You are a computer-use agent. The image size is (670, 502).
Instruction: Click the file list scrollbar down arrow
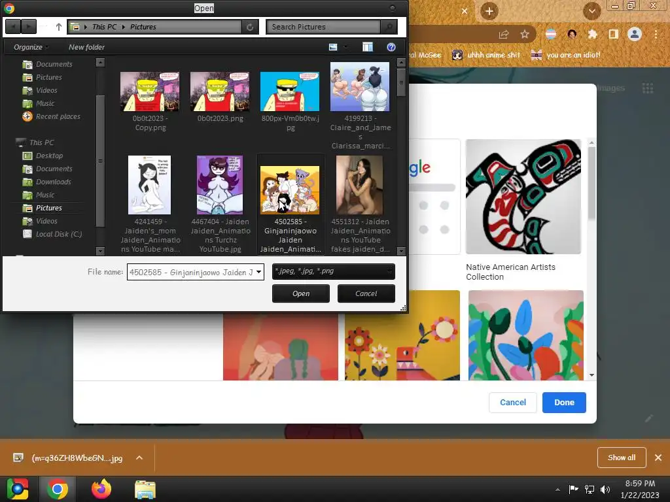point(401,251)
